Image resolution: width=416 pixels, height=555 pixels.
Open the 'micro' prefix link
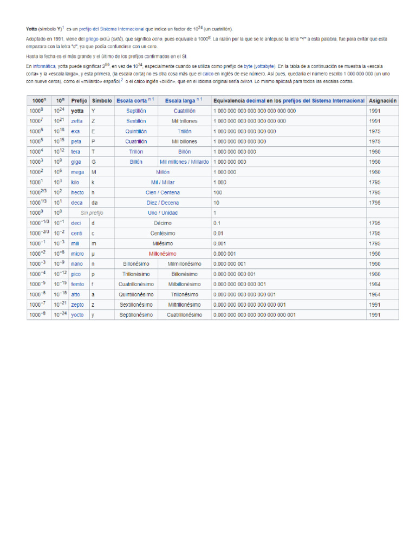[x=77, y=254]
